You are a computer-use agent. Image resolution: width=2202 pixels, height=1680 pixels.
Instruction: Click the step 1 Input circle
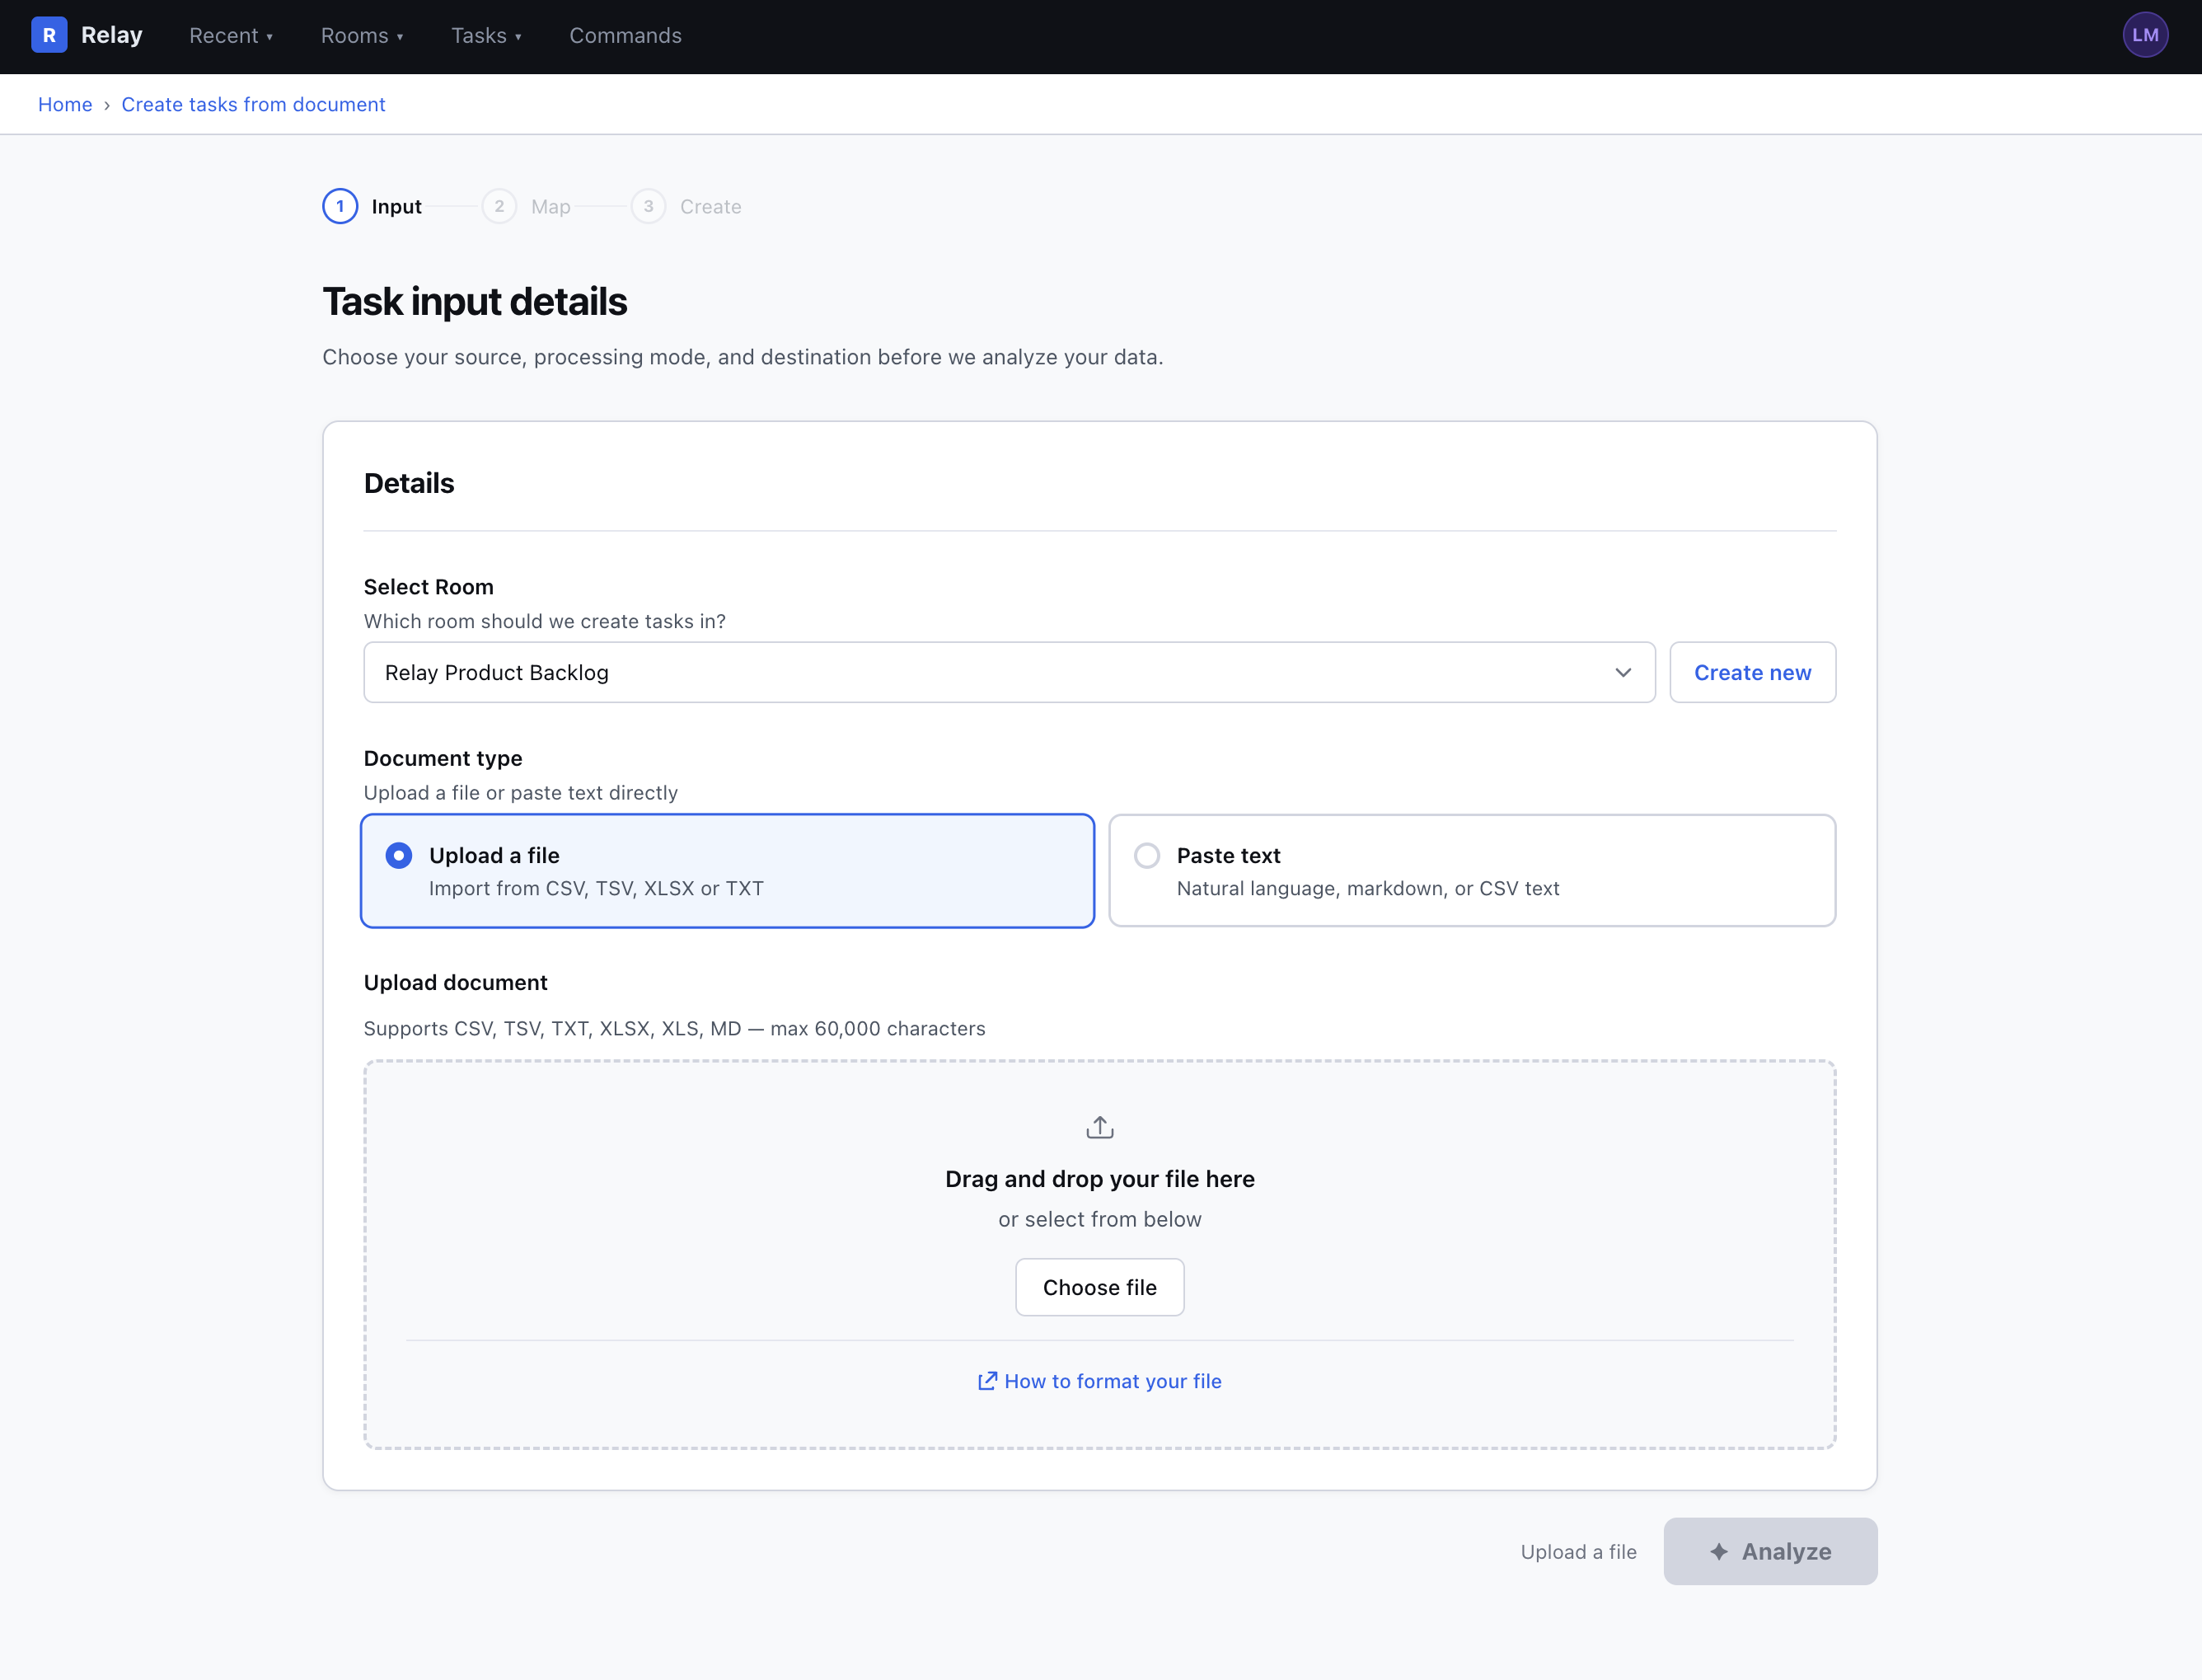340,206
